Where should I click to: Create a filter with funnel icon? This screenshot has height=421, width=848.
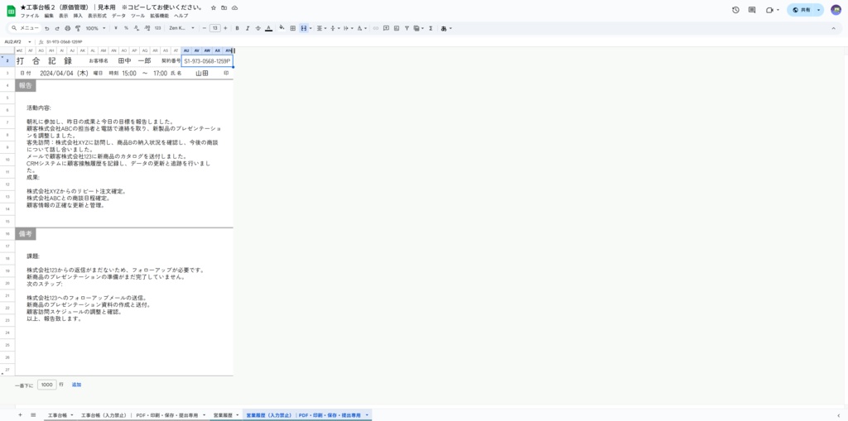click(407, 28)
